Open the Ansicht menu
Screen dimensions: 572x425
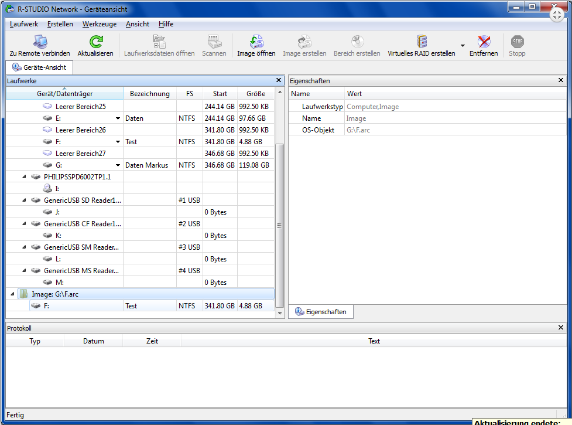[138, 24]
